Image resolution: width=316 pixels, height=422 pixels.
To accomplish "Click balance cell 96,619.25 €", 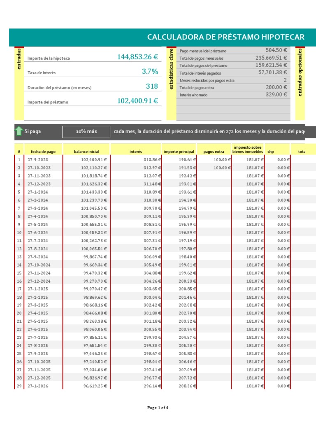I will (95, 386).
